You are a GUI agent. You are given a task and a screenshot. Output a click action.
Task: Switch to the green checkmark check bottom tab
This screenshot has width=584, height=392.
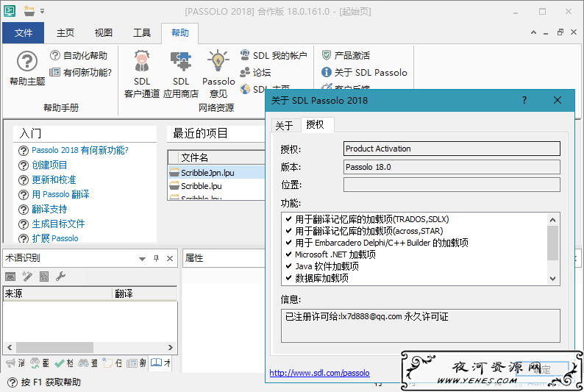click(64, 363)
